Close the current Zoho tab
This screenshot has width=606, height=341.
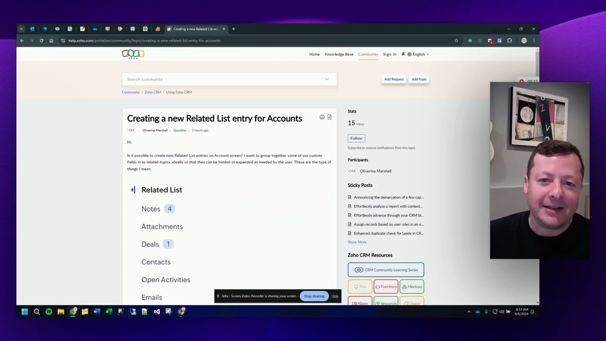click(224, 29)
